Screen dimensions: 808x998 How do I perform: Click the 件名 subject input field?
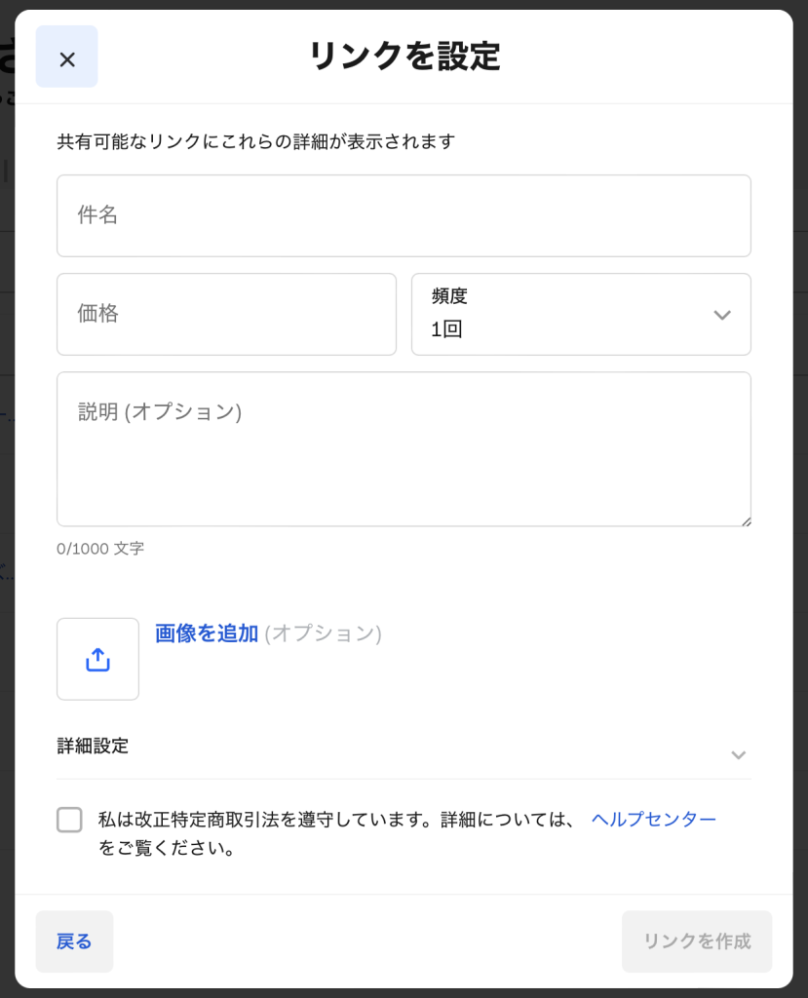(x=404, y=215)
